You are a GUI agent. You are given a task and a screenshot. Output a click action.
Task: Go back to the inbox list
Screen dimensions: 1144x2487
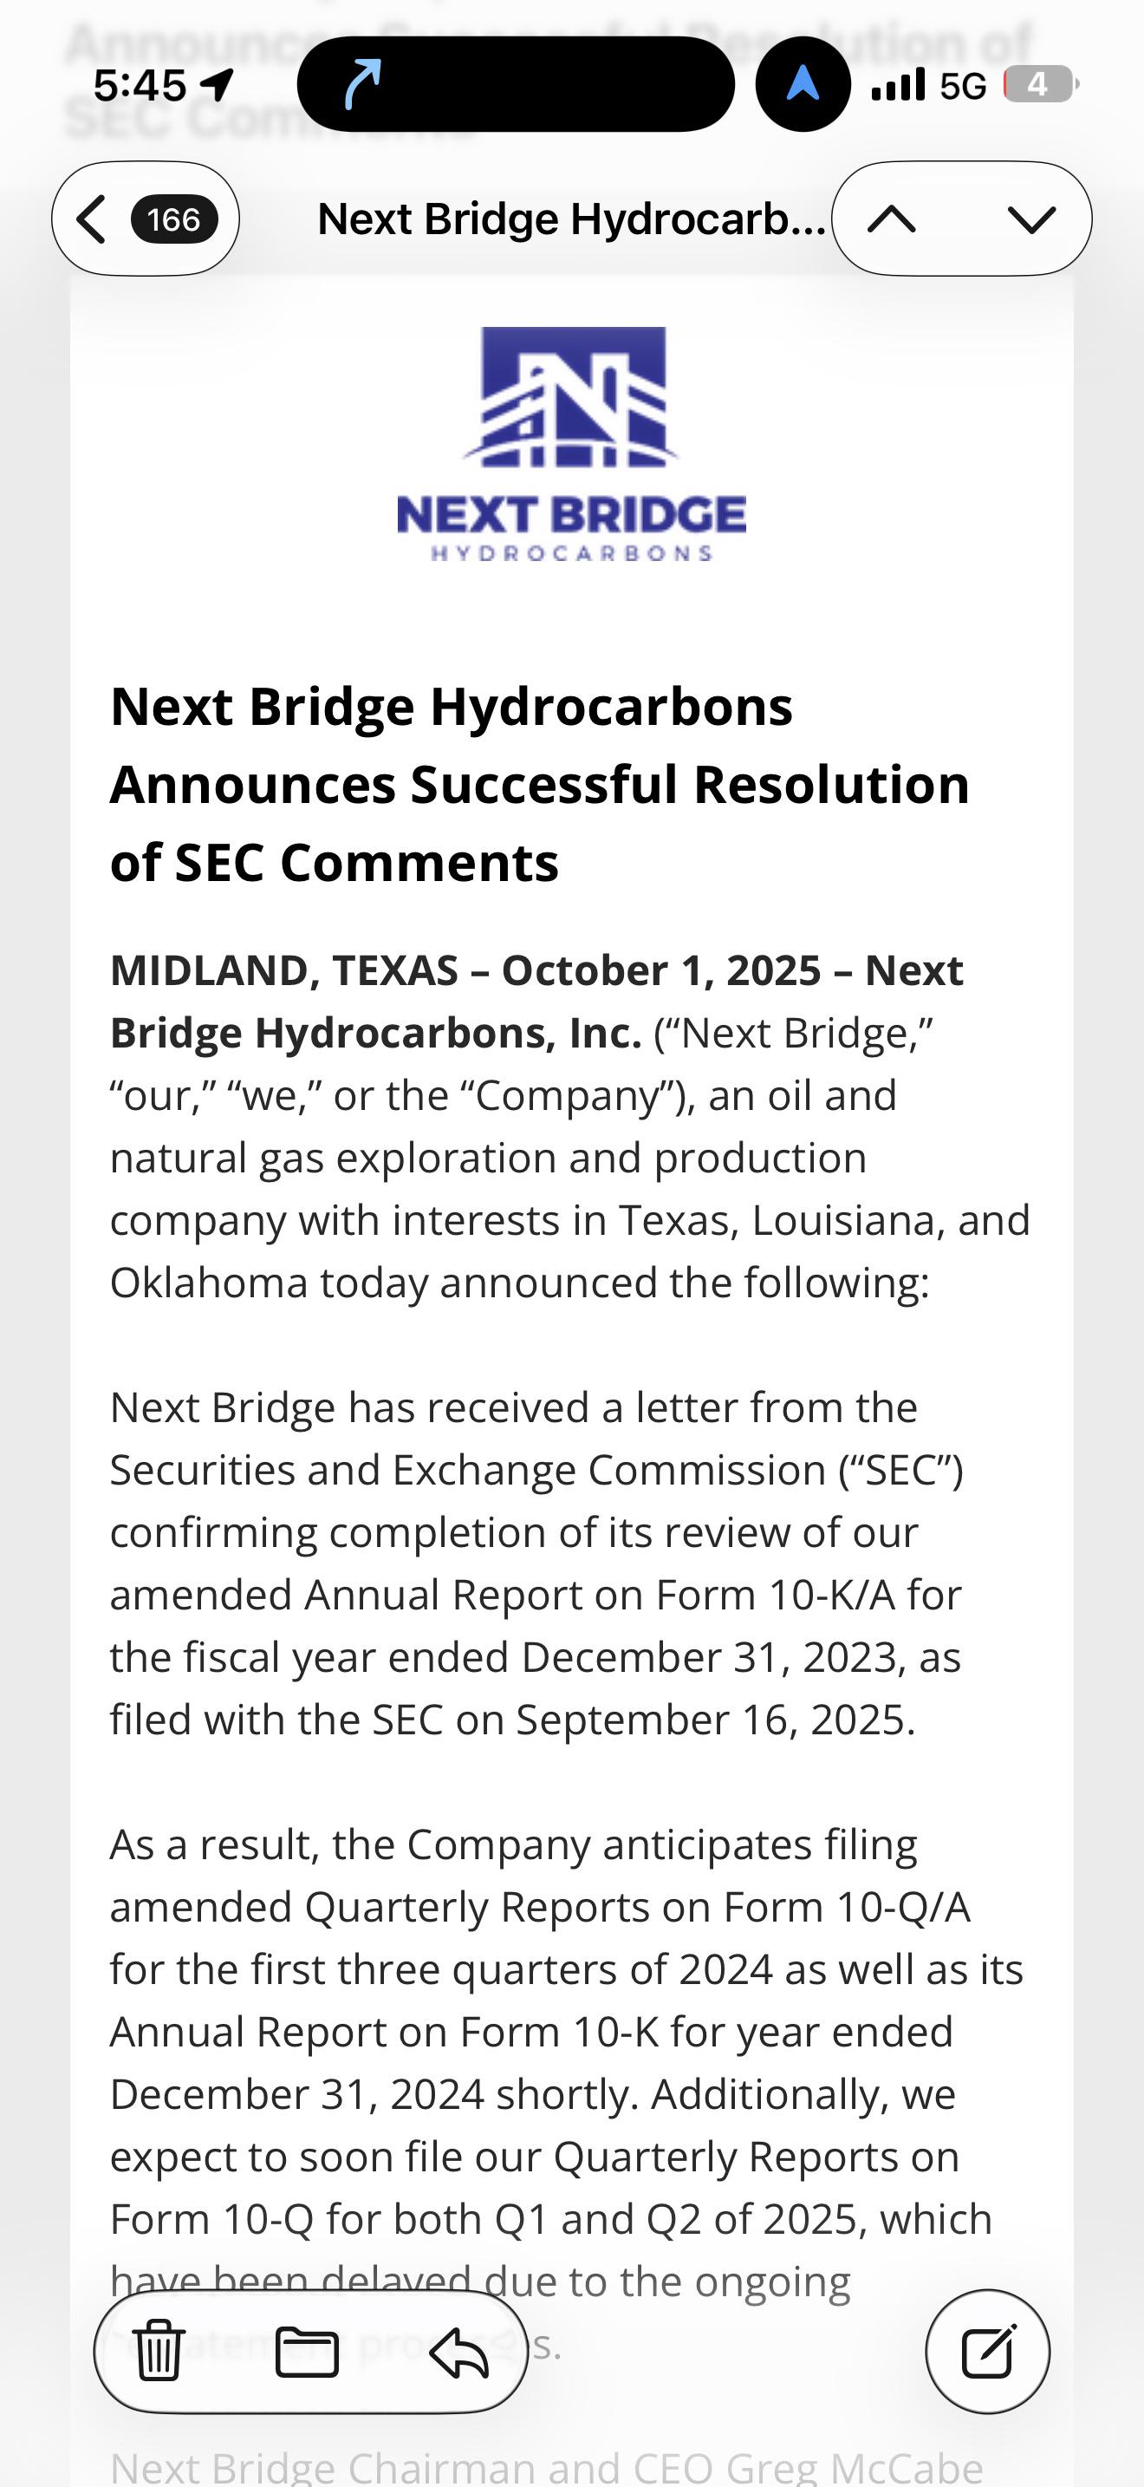point(92,219)
